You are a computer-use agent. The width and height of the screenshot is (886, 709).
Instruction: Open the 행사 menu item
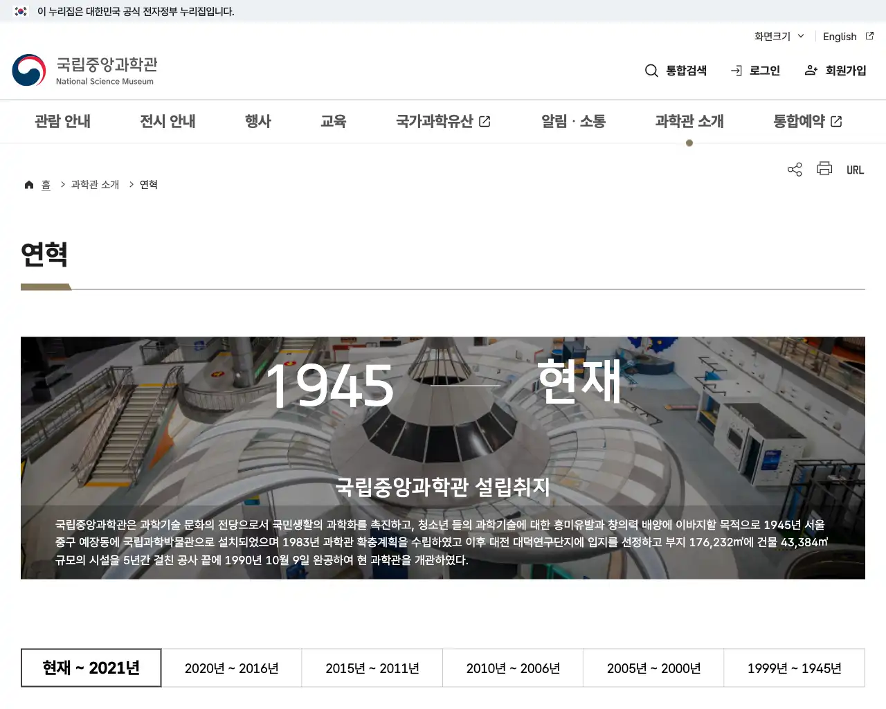258,121
